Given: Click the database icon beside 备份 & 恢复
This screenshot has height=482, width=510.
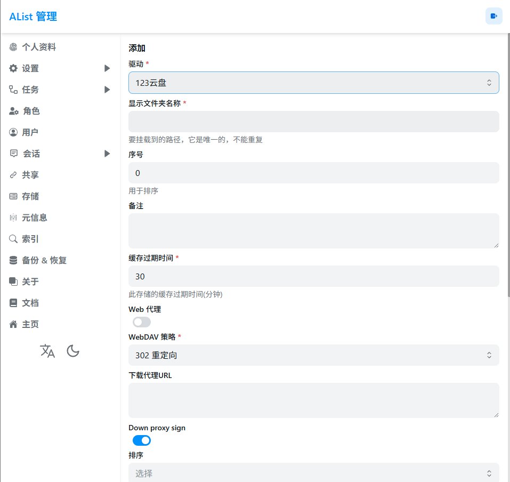Looking at the screenshot, I should click(13, 260).
